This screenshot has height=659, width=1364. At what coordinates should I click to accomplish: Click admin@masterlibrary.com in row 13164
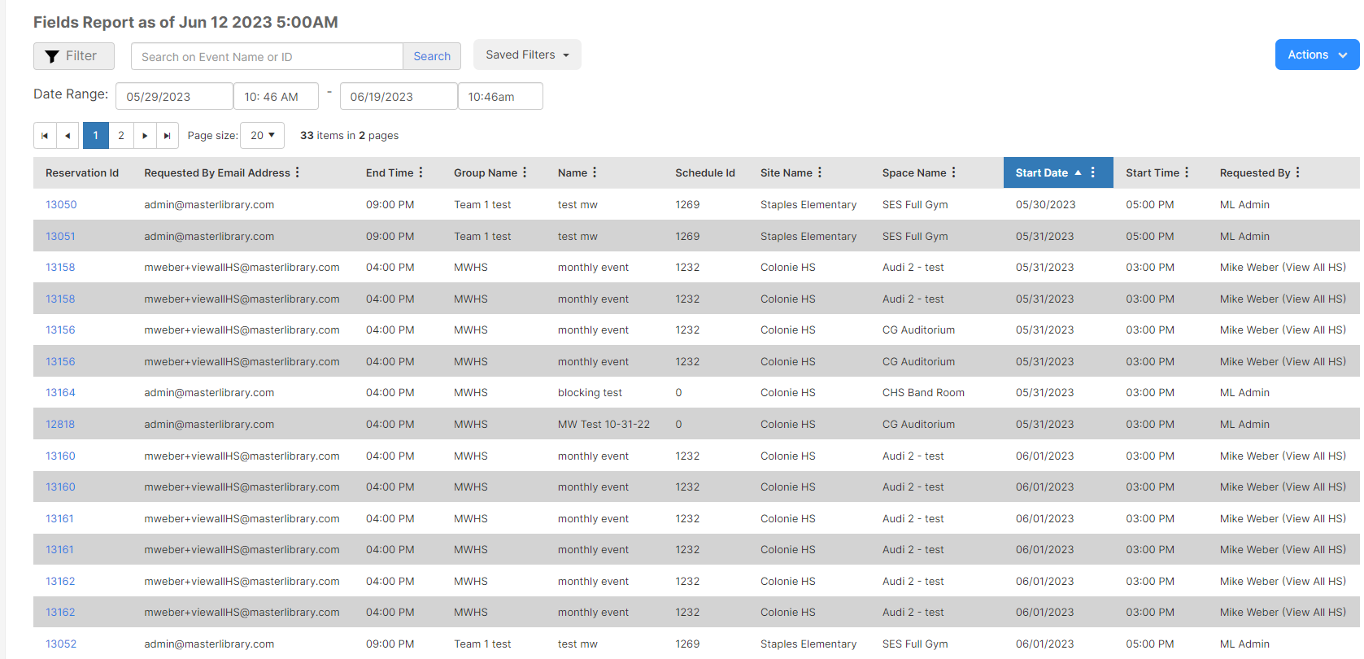click(209, 393)
